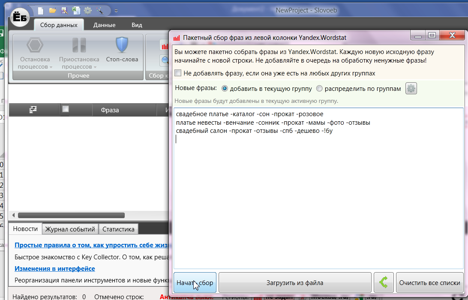The image size is (468, 300).
Task: Click the Найдено результатов status text
Action: (49, 297)
